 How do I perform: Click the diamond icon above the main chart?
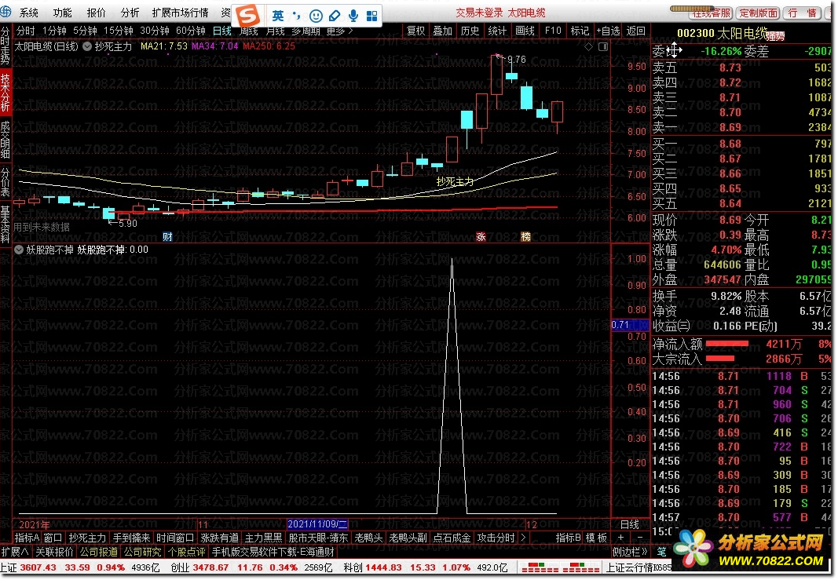588,47
